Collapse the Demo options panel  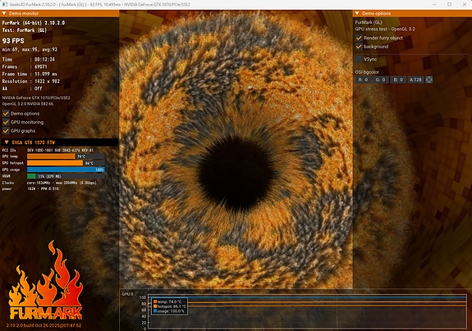[x=357, y=13]
